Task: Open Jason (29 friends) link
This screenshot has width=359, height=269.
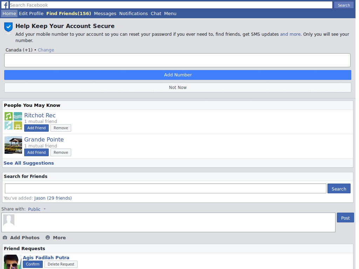Action: [x=53, y=198]
